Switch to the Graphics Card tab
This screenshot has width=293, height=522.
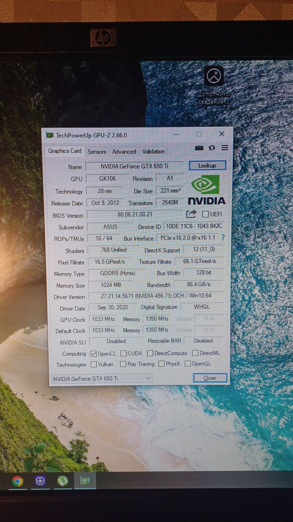point(65,151)
